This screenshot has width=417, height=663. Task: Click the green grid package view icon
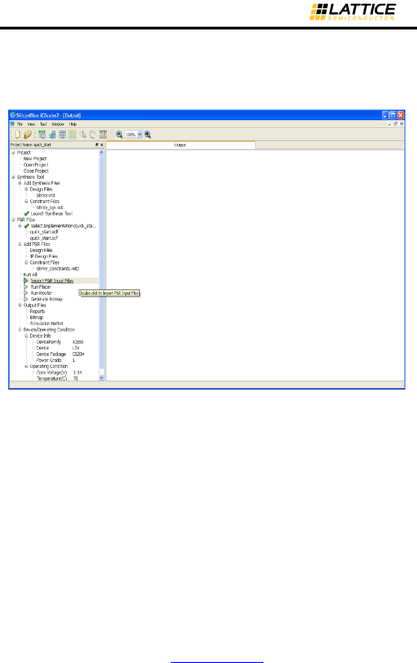pyautogui.click(x=73, y=134)
